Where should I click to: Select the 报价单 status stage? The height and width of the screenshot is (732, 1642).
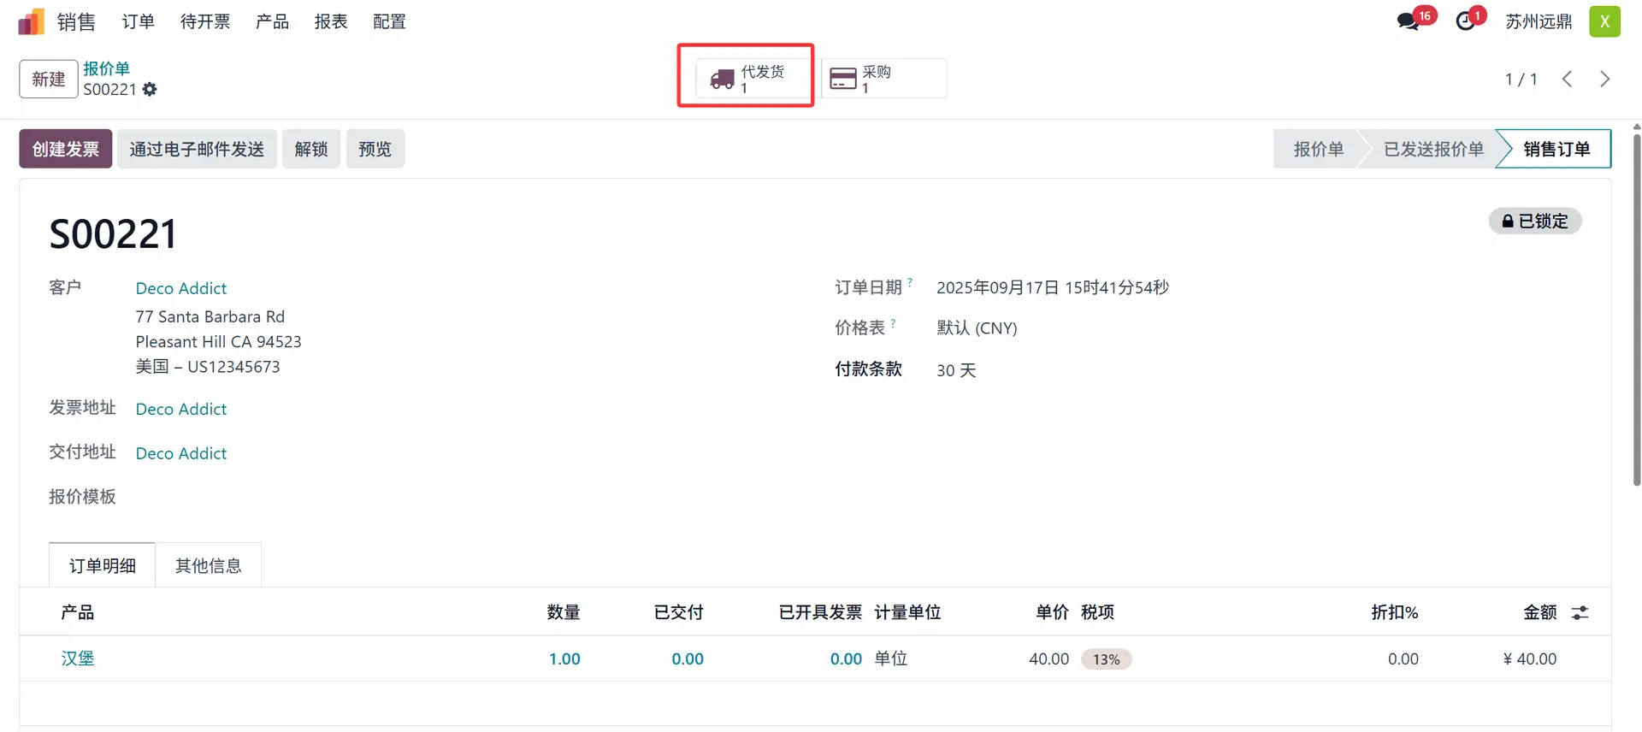click(1318, 149)
